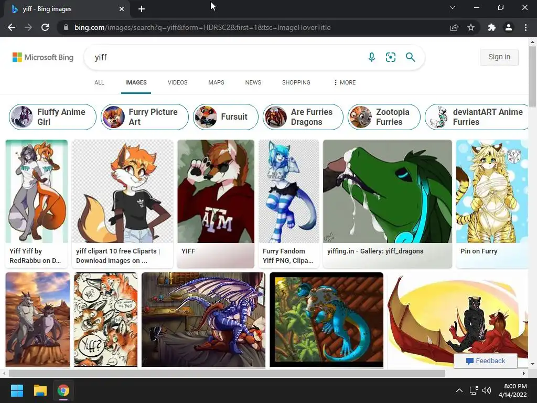The width and height of the screenshot is (537, 403).
Task: Select the IMAGES tab
Action: point(136,82)
